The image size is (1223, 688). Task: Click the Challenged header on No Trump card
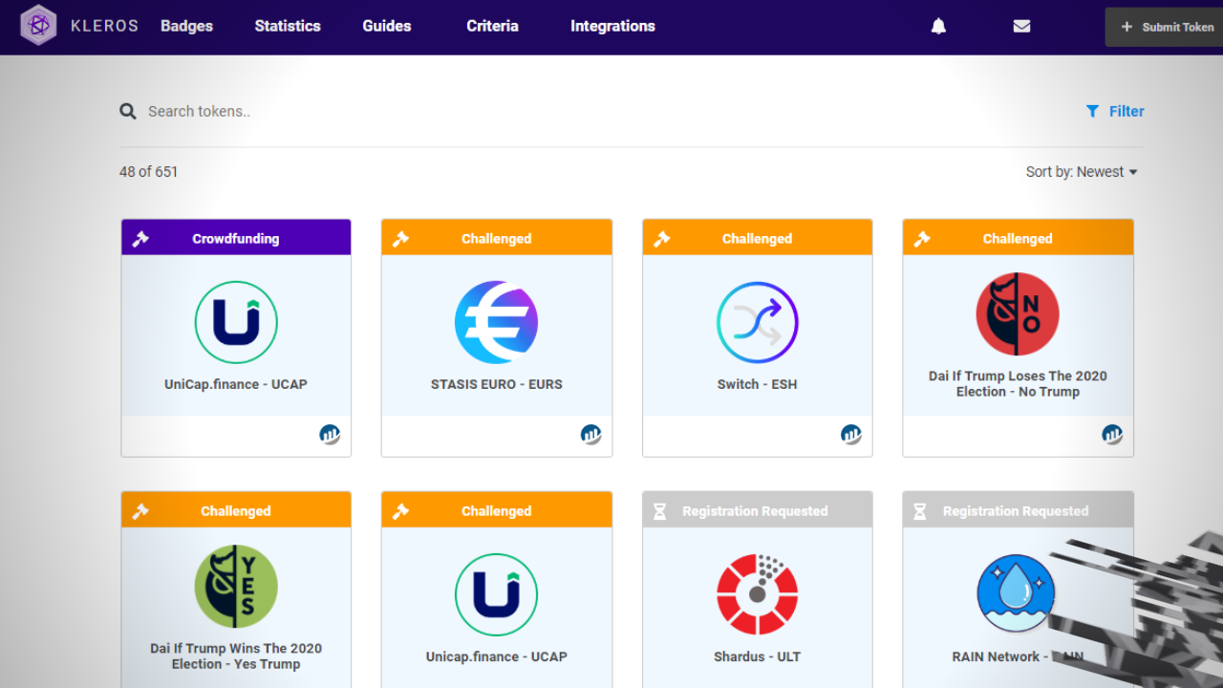[x=1018, y=238]
